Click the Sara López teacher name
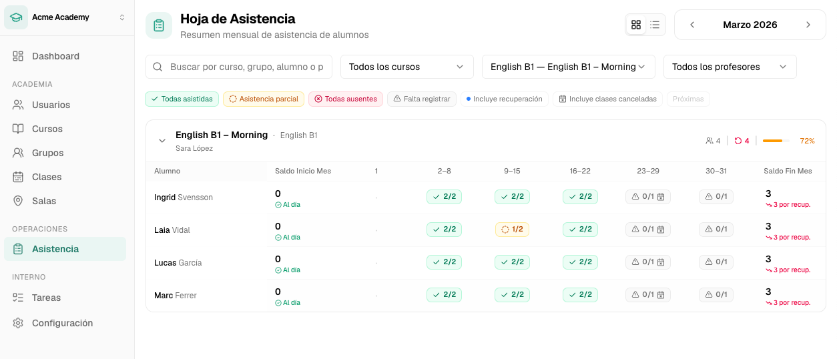This screenshot has width=837, height=359. (x=194, y=148)
